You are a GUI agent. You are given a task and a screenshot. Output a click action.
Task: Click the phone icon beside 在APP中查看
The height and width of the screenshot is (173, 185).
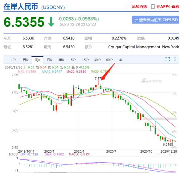[x=153, y=6]
